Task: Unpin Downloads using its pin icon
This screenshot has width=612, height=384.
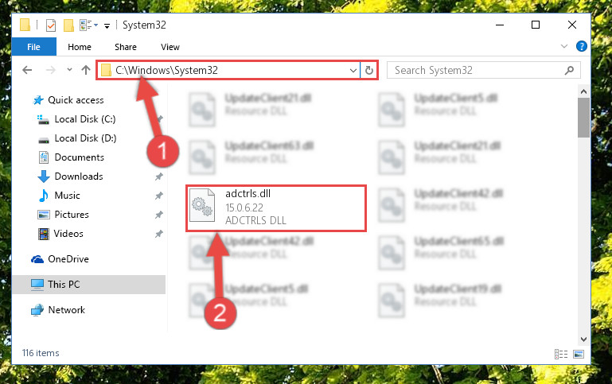Action: (159, 176)
